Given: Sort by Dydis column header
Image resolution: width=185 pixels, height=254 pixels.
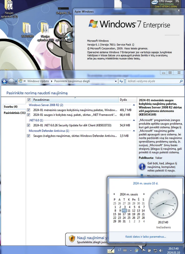Looking at the screenshot, I should tap(127, 100).
